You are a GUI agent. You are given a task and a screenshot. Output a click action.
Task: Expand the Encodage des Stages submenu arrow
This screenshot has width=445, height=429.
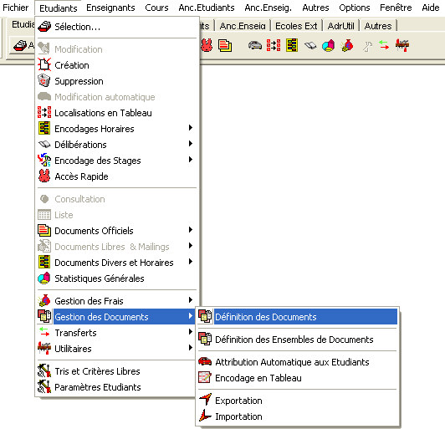pos(191,160)
